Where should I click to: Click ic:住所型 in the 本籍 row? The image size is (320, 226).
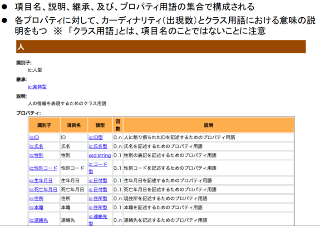pos(98,207)
